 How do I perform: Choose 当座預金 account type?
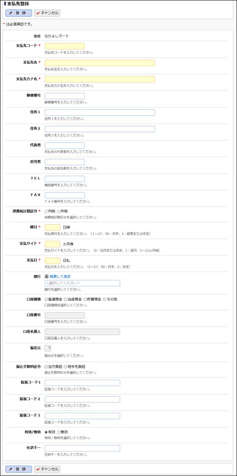point(65,299)
